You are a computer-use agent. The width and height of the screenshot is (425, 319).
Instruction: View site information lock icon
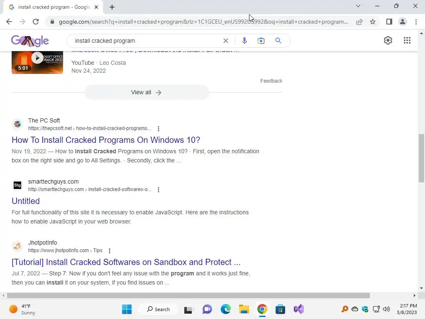point(52,22)
